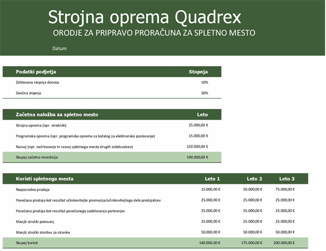Select the "Leto 3" column header
This screenshot has height=251, width=326.
[287, 179]
